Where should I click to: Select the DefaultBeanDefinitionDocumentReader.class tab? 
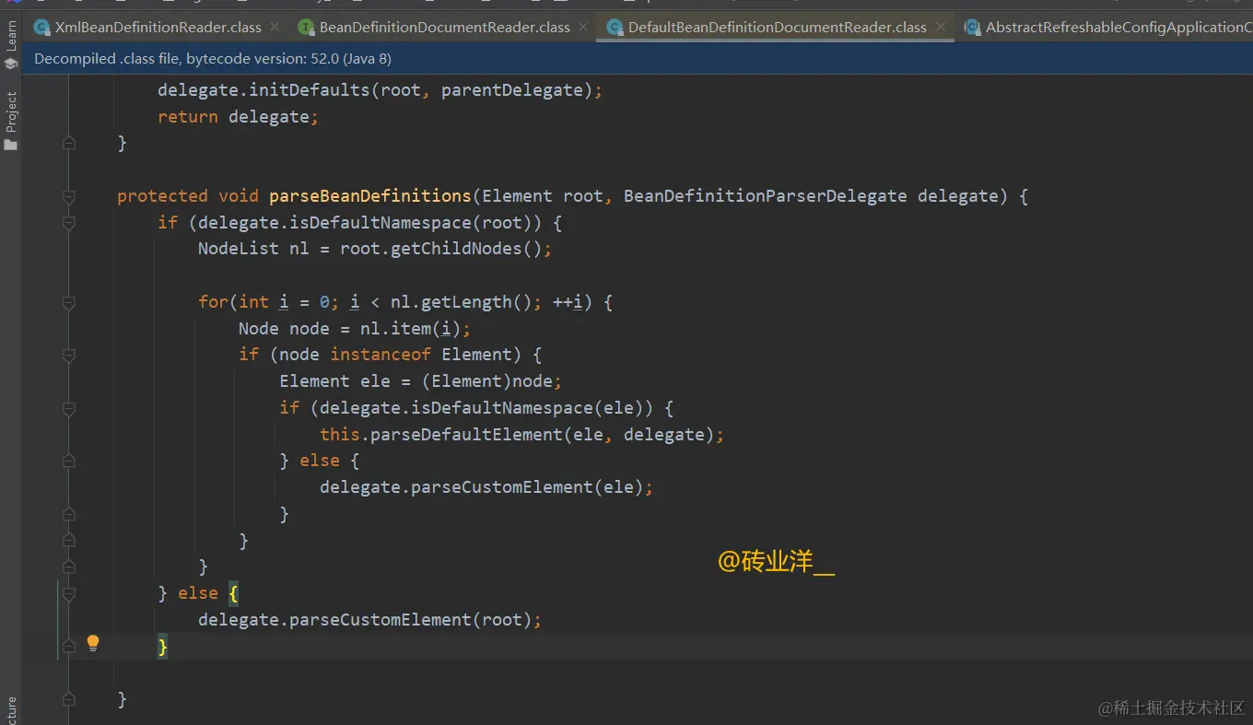pos(777,28)
